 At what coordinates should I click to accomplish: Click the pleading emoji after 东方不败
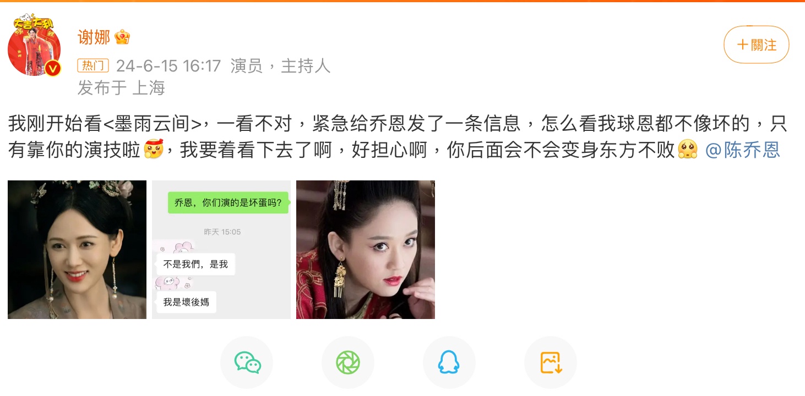pyautogui.click(x=688, y=149)
